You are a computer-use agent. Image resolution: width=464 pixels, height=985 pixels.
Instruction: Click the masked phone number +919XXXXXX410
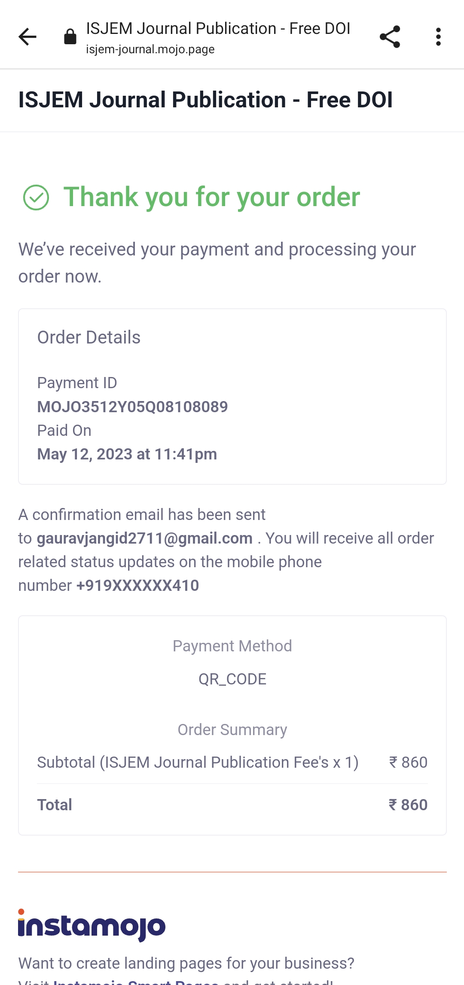pyautogui.click(x=137, y=585)
